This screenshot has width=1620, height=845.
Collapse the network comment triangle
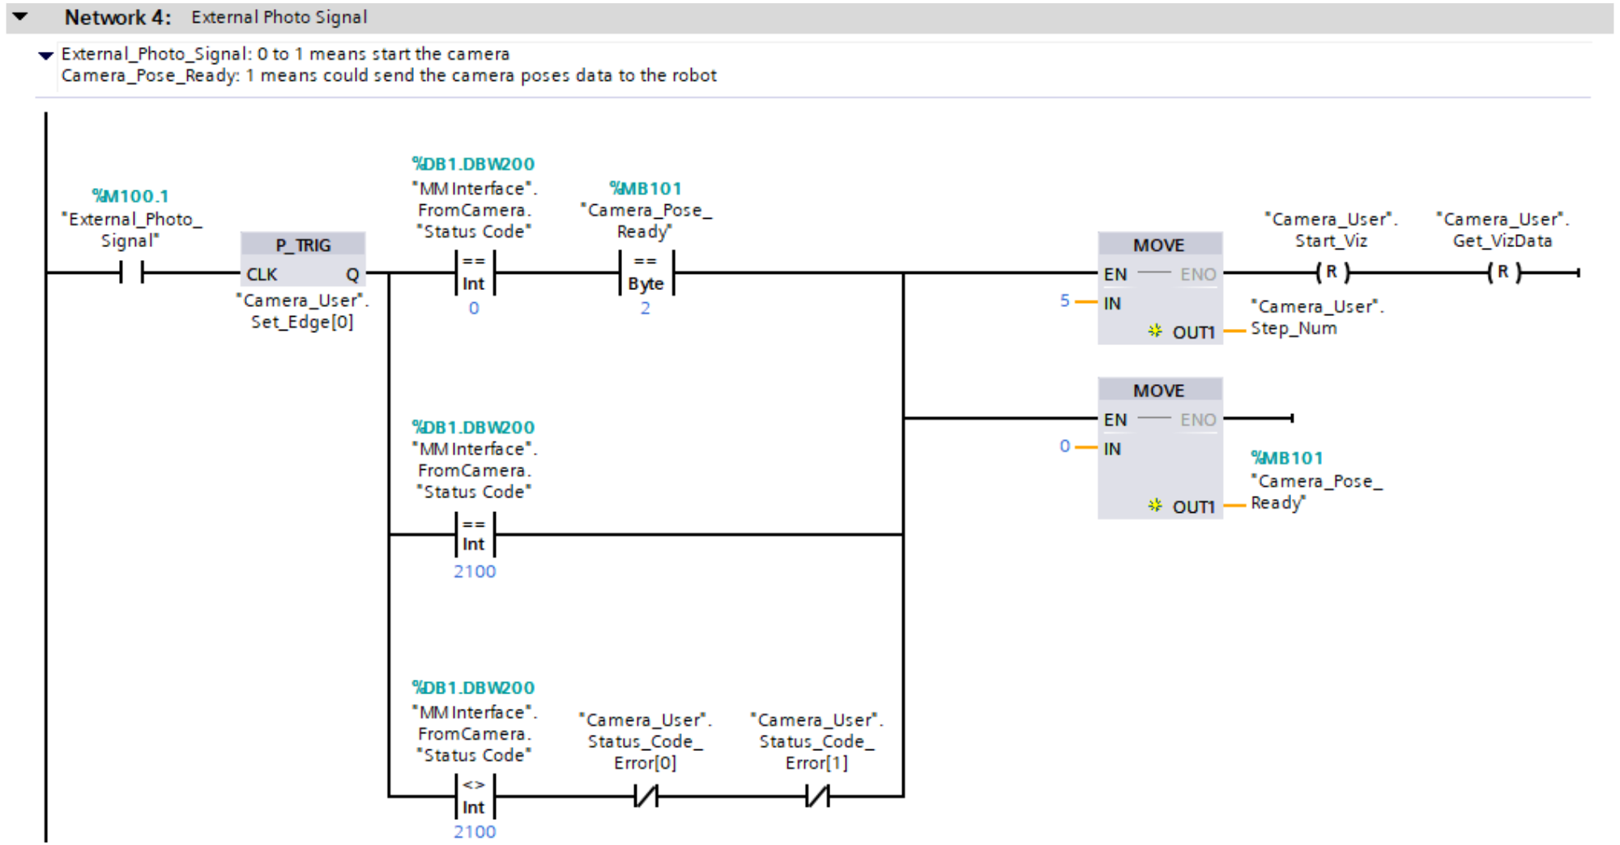[x=46, y=55]
